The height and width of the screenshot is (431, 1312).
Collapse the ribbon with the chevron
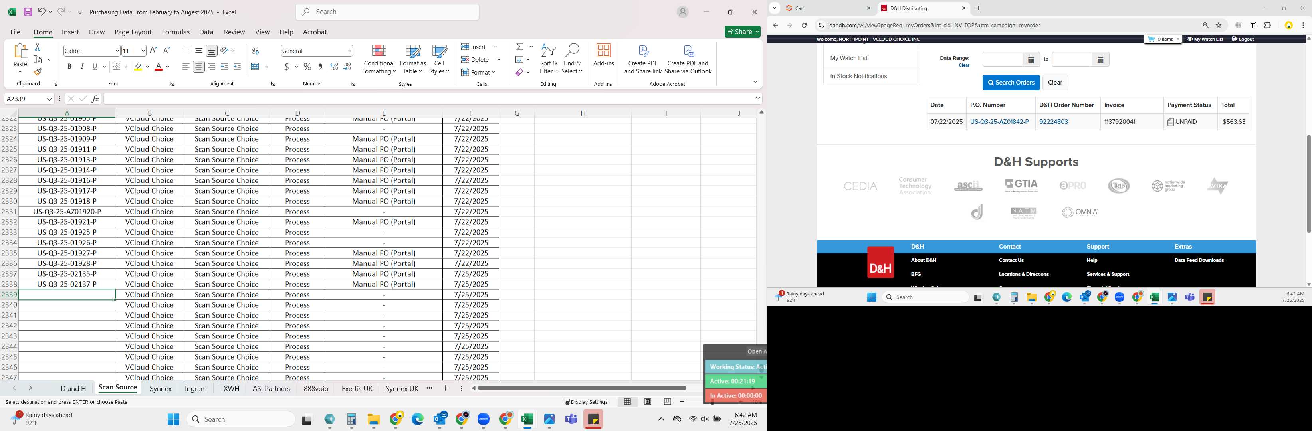click(x=755, y=82)
